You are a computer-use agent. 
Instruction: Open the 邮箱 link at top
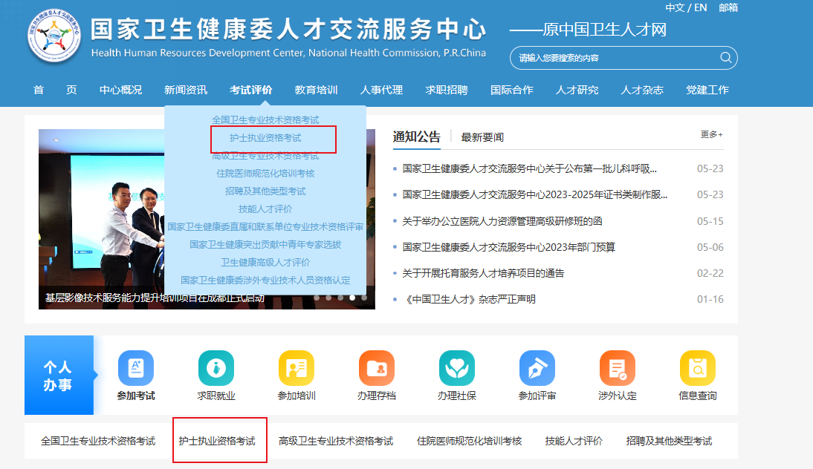(728, 7)
